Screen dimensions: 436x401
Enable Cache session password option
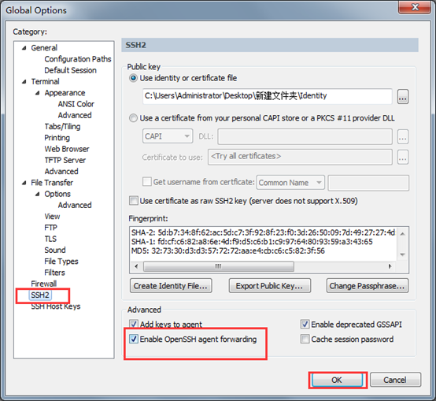(x=305, y=339)
